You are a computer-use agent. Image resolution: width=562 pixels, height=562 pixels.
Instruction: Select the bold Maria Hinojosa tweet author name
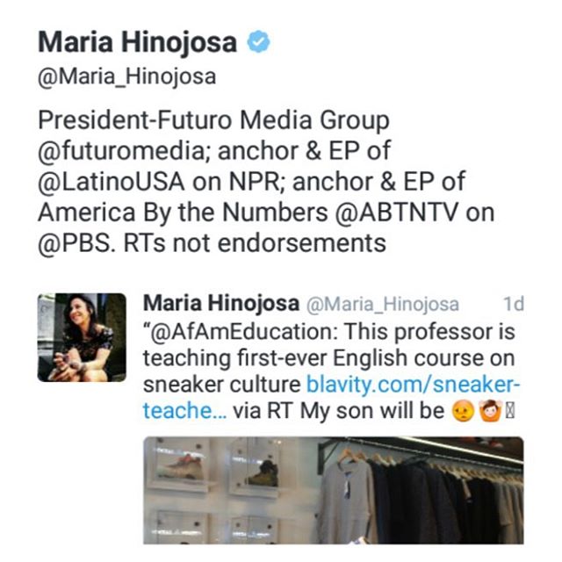pos(221,303)
